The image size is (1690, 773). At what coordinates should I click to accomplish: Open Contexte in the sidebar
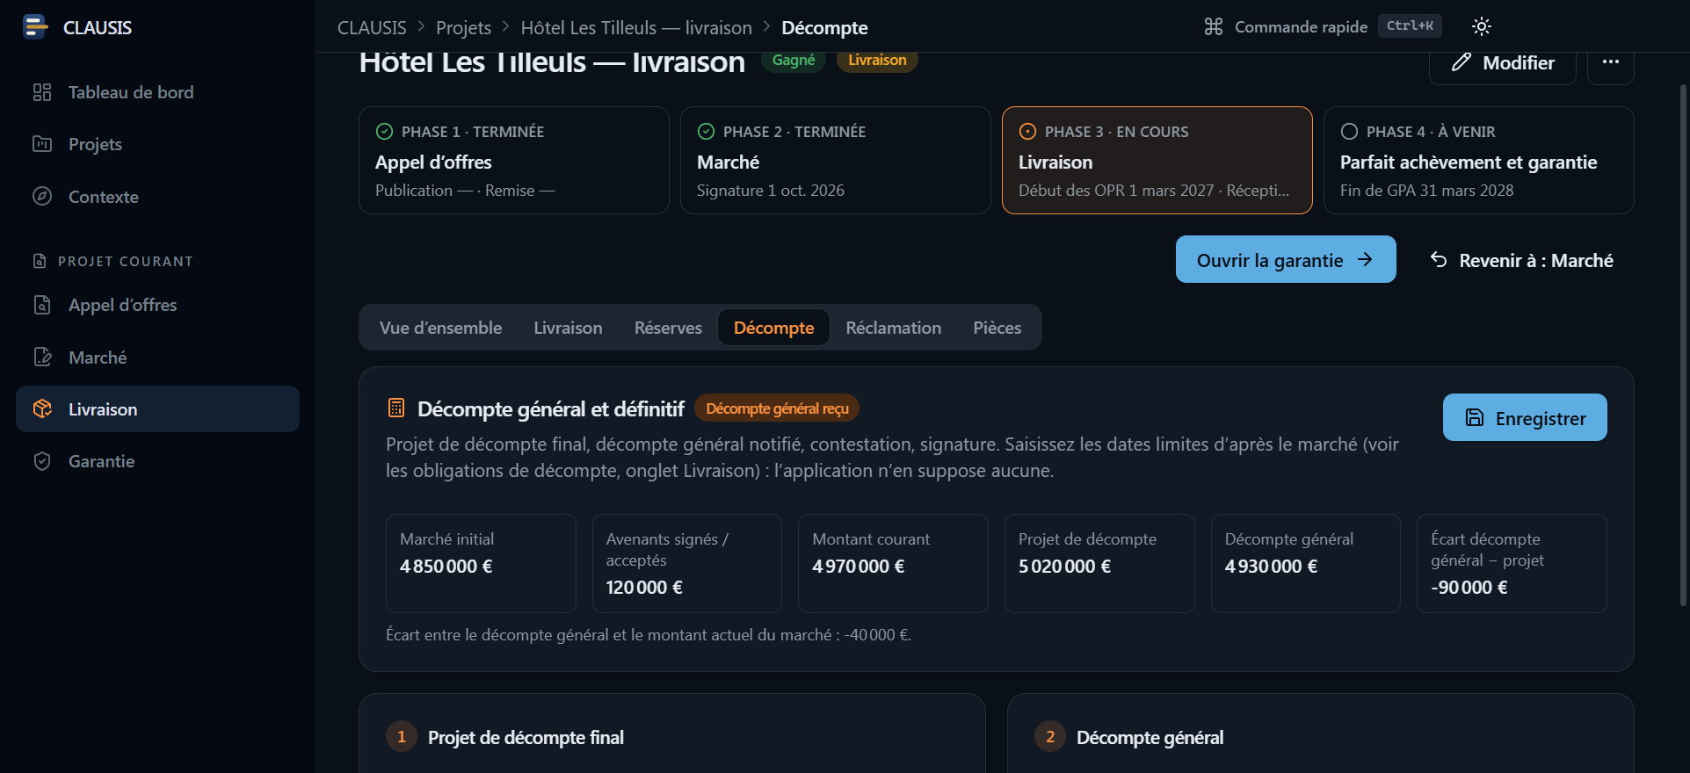click(157, 197)
